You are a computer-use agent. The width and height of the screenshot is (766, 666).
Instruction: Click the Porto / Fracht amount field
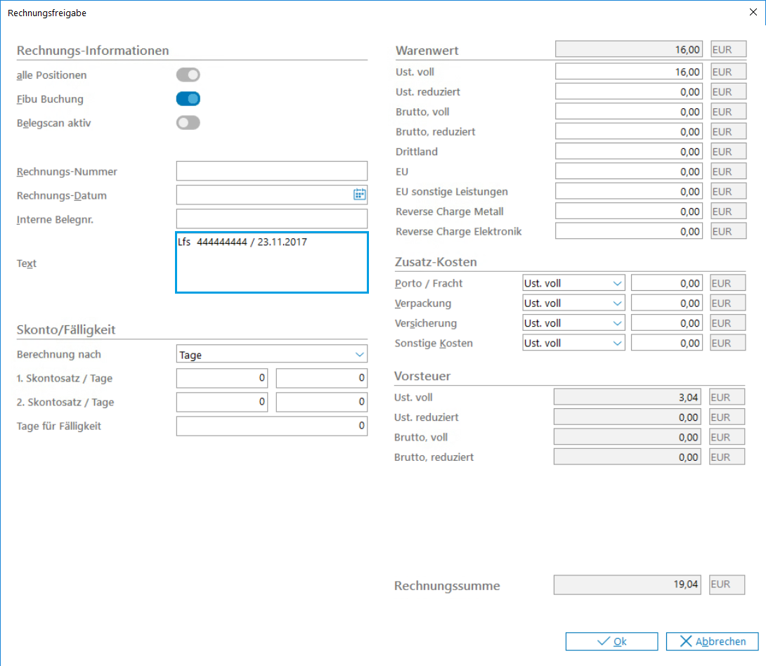[x=666, y=284]
